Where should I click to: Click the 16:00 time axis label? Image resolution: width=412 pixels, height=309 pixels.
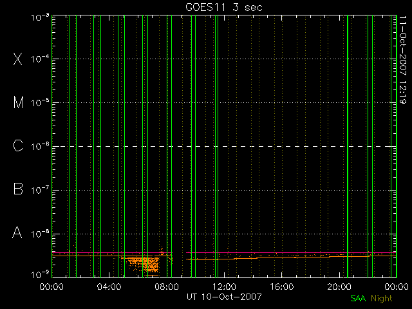(282, 286)
